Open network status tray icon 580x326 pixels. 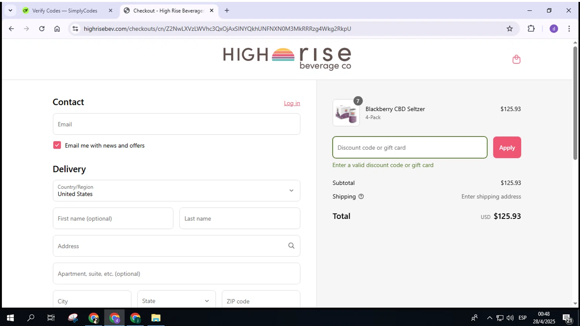[x=500, y=318]
